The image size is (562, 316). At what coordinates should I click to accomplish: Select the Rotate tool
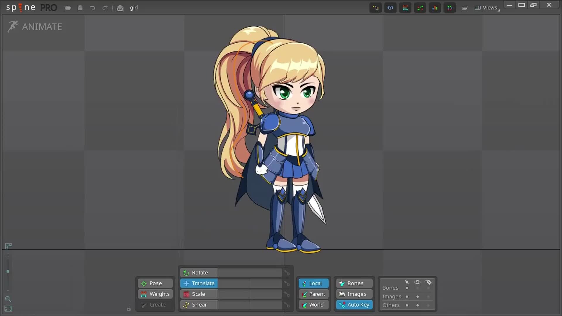(x=199, y=273)
